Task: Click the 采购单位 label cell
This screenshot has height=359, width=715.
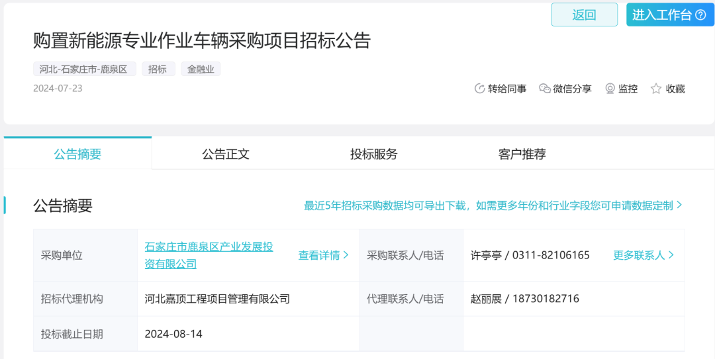Action: tap(85, 255)
